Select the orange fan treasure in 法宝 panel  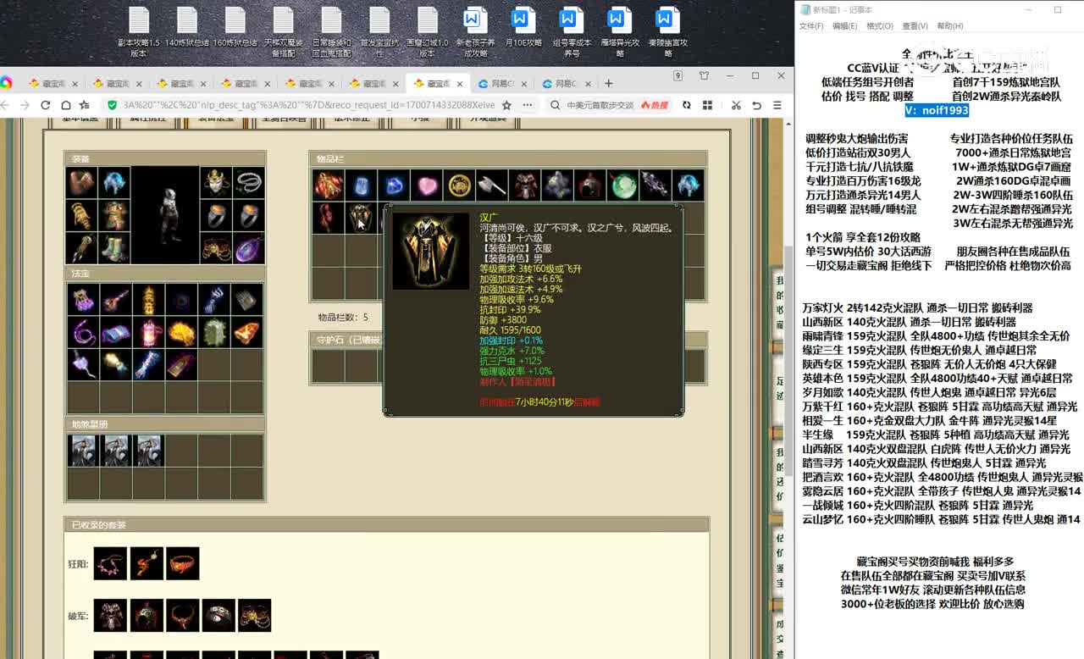pos(246,333)
